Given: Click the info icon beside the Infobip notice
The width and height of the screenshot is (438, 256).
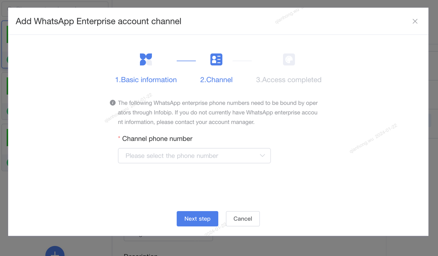Looking at the screenshot, I should pos(113,103).
